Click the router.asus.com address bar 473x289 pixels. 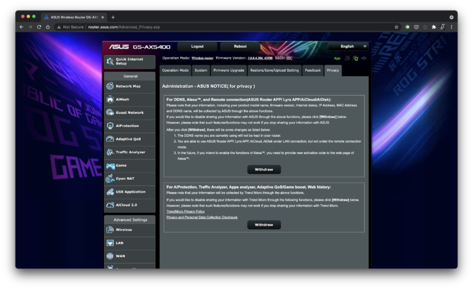(229, 27)
